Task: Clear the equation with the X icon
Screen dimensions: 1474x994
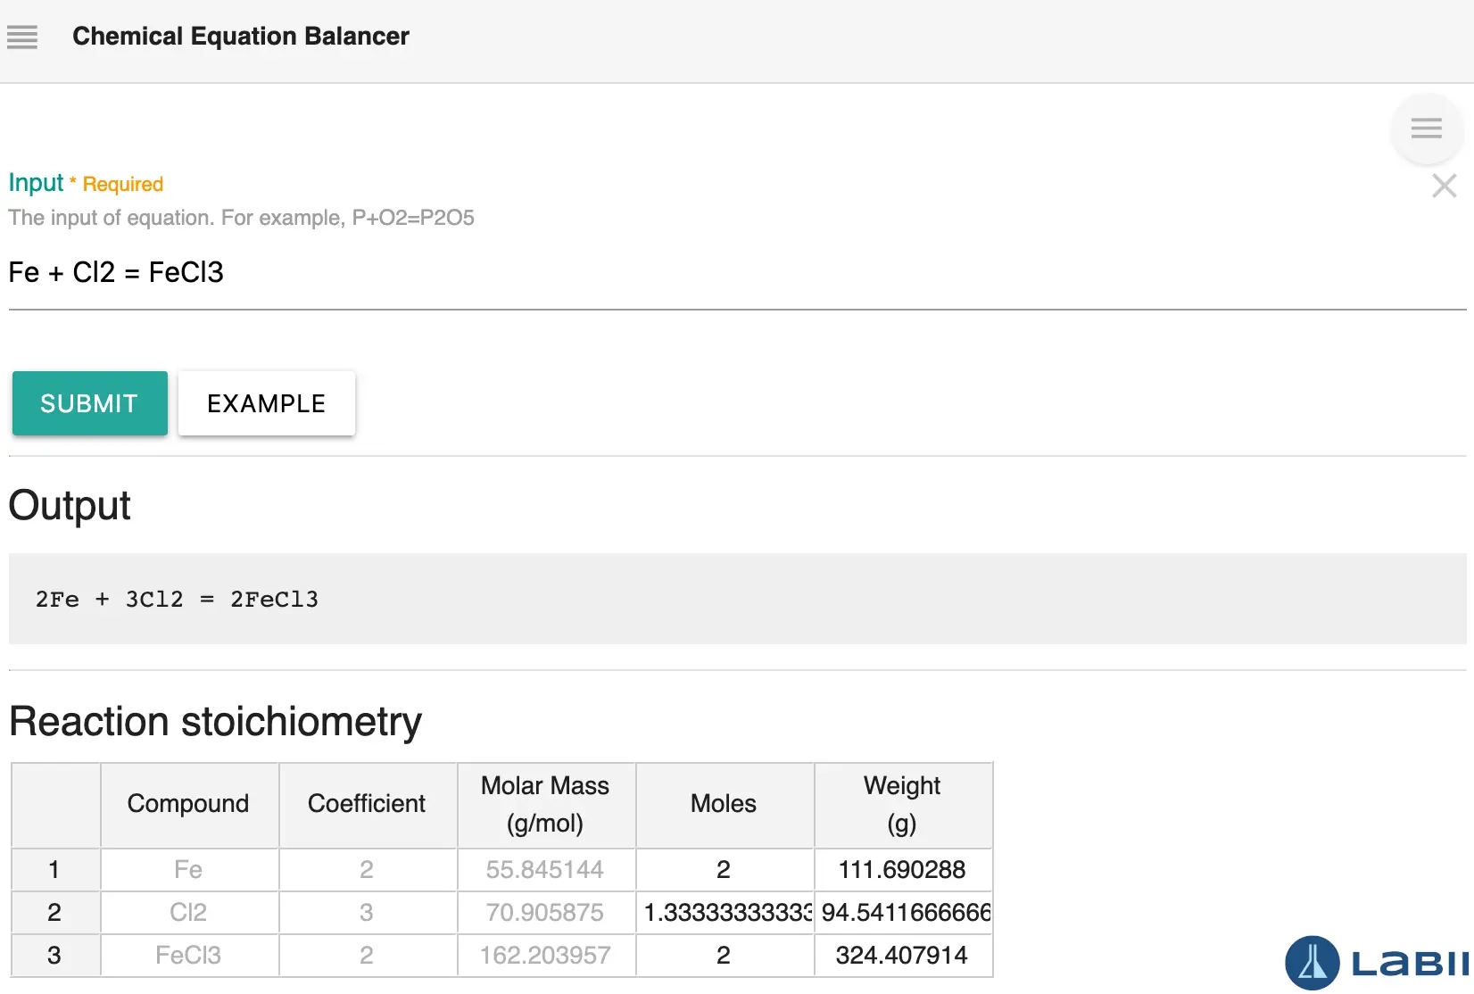Action: 1444,186
